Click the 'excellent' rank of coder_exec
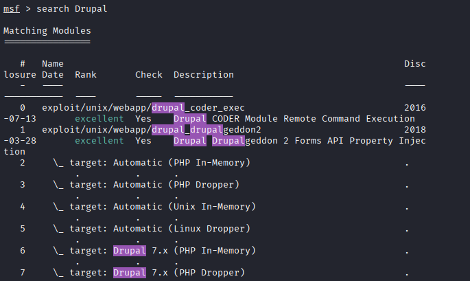This screenshot has height=281, width=470. (x=99, y=119)
